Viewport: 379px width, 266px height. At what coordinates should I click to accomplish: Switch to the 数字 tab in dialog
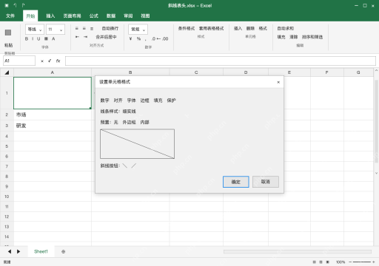(x=104, y=100)
